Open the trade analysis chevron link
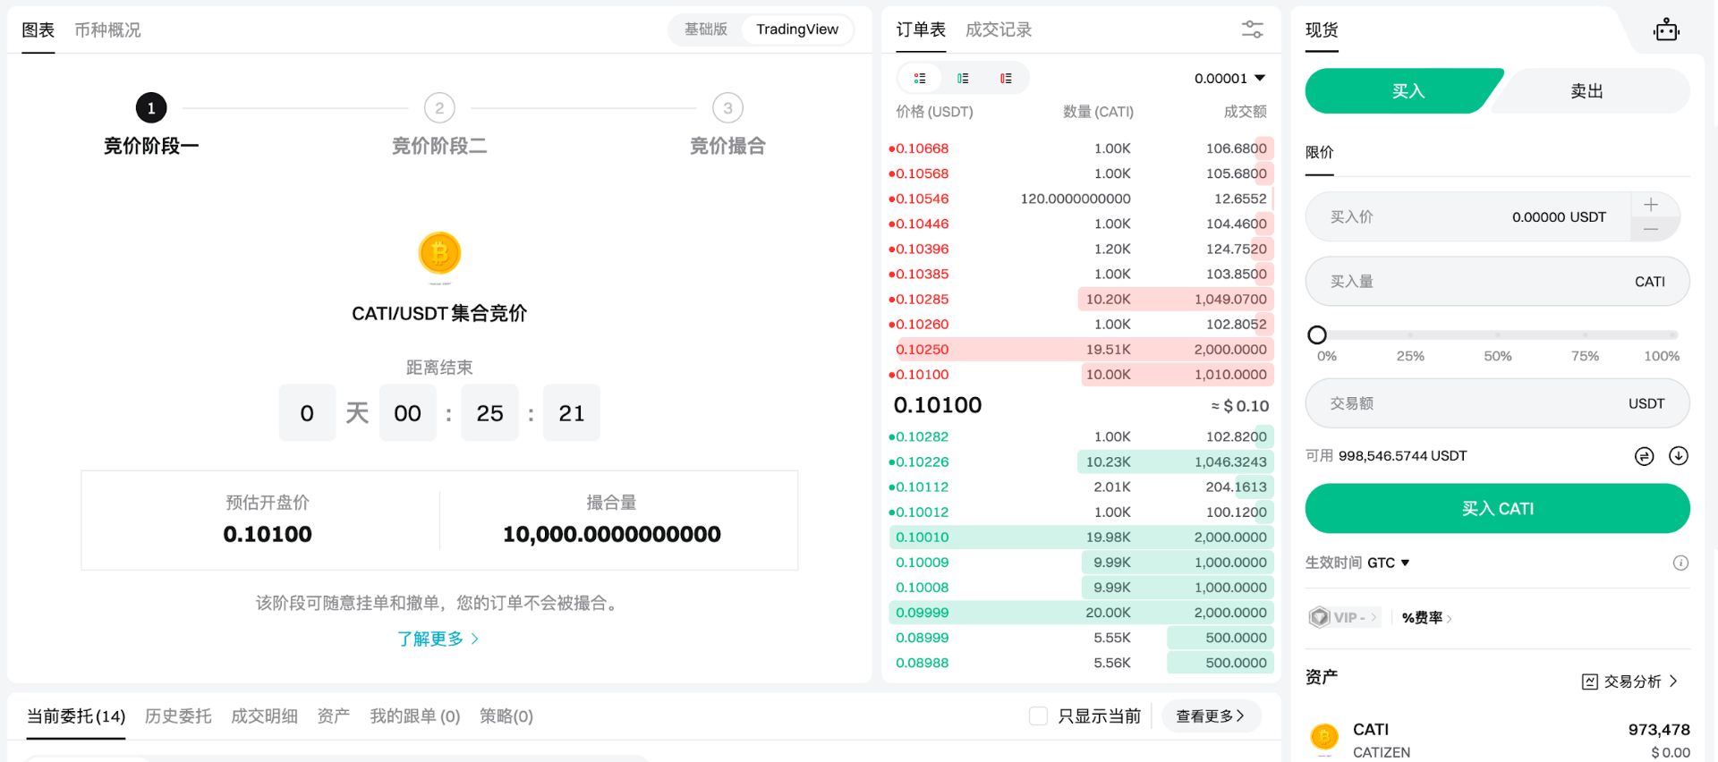Image resolution: width=1718 pixels, height=762 pixels. 1673,682
